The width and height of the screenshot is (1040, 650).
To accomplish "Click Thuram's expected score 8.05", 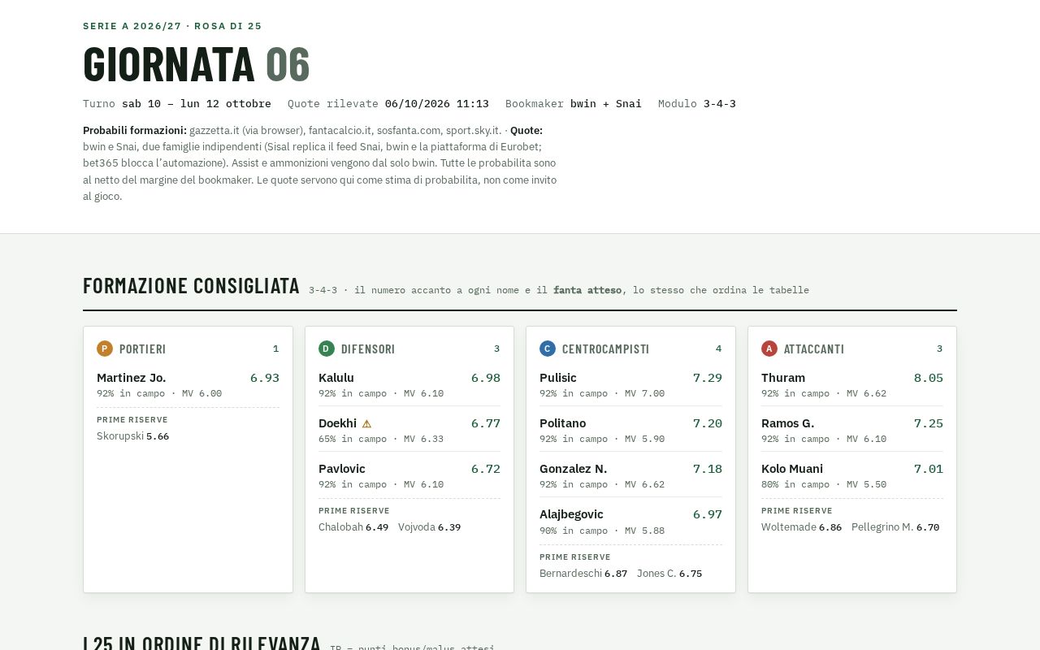I will pyautogui.click(x=929, y=378).
